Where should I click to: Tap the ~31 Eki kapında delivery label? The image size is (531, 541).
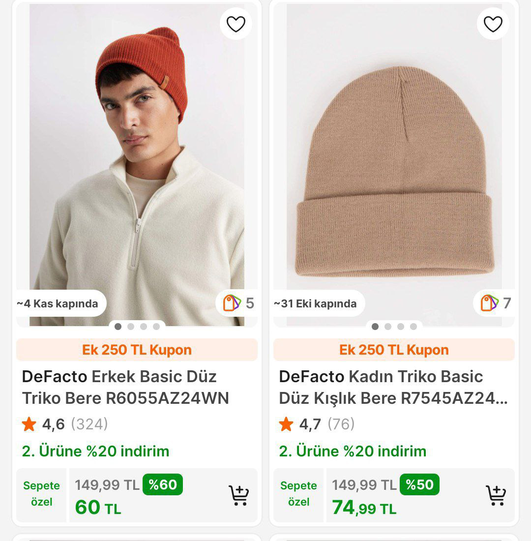click(x=316, y=303)
